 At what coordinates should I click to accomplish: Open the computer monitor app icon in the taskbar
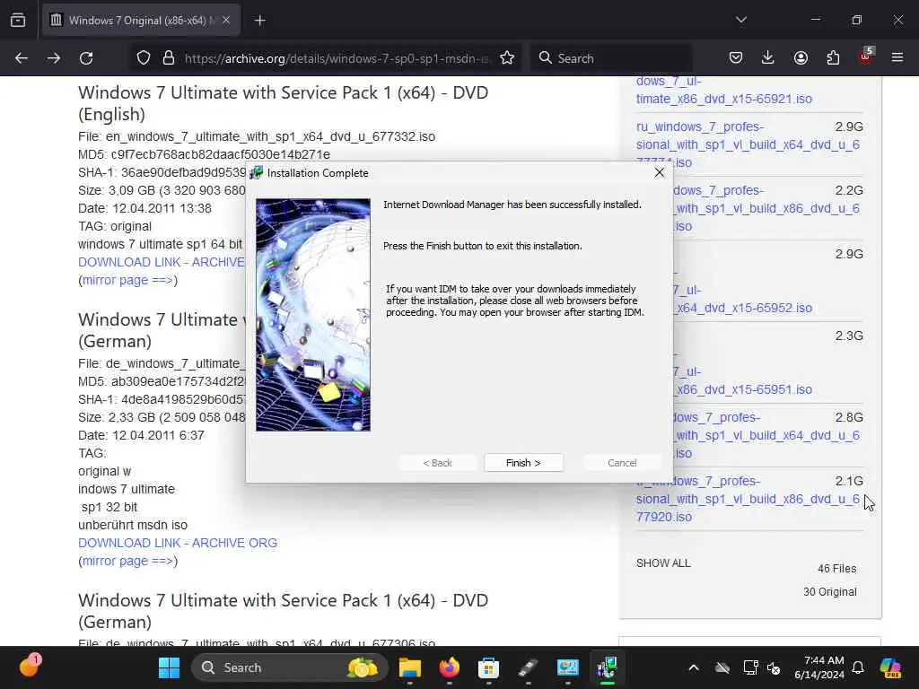(x=567, y=667)
